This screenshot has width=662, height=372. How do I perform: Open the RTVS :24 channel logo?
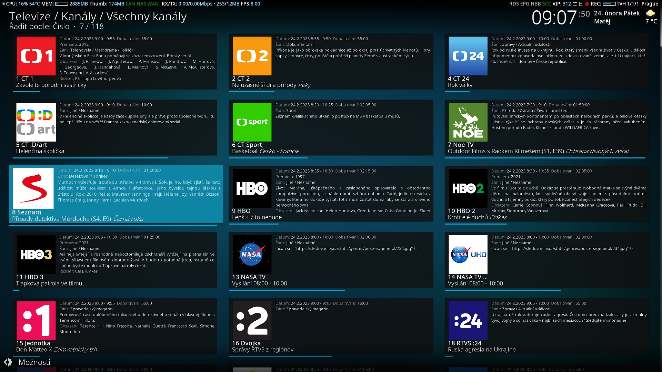(x=468, y=321)
